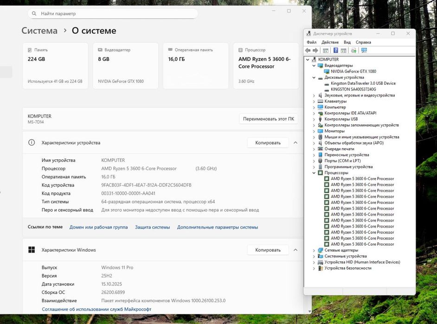This screenshot has width=437, height=324.
Task: Click the Сетевые адаптеры icon
Action: point(320,250)
